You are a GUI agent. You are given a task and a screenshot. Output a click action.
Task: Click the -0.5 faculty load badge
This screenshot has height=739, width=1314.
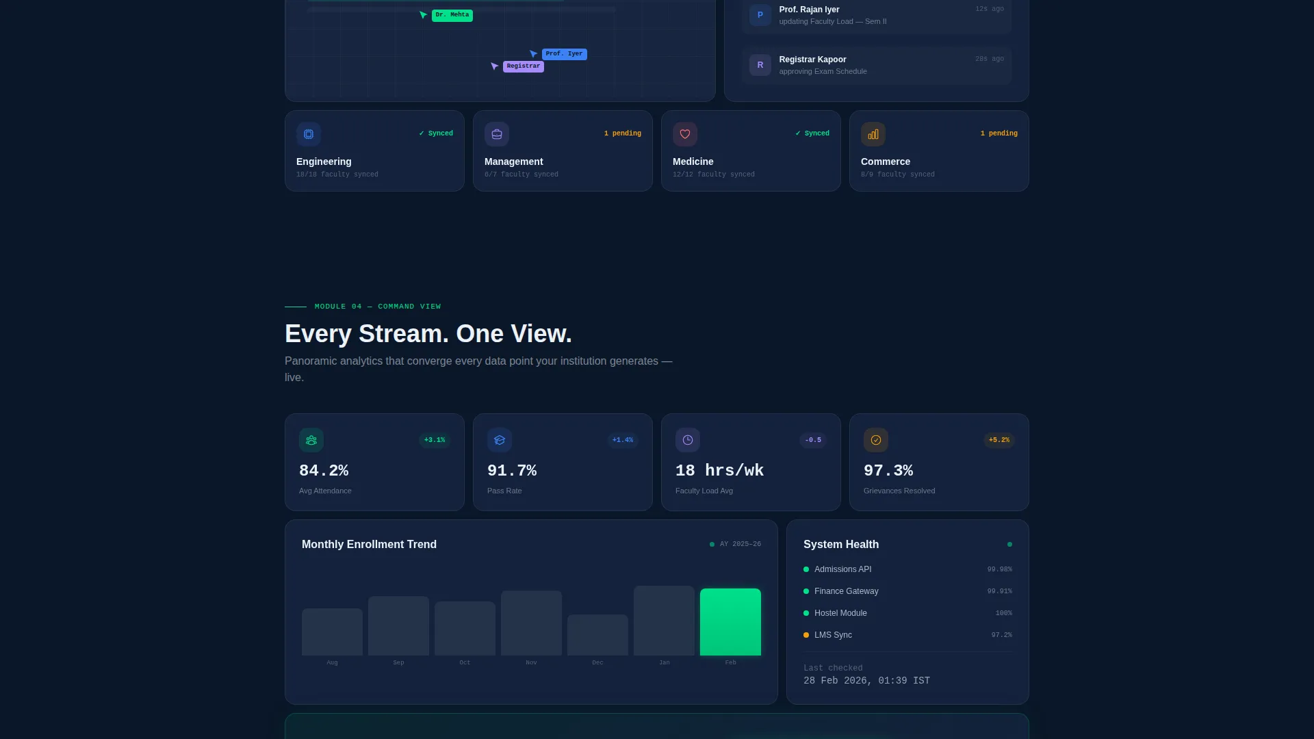click(x=813, y=440)
